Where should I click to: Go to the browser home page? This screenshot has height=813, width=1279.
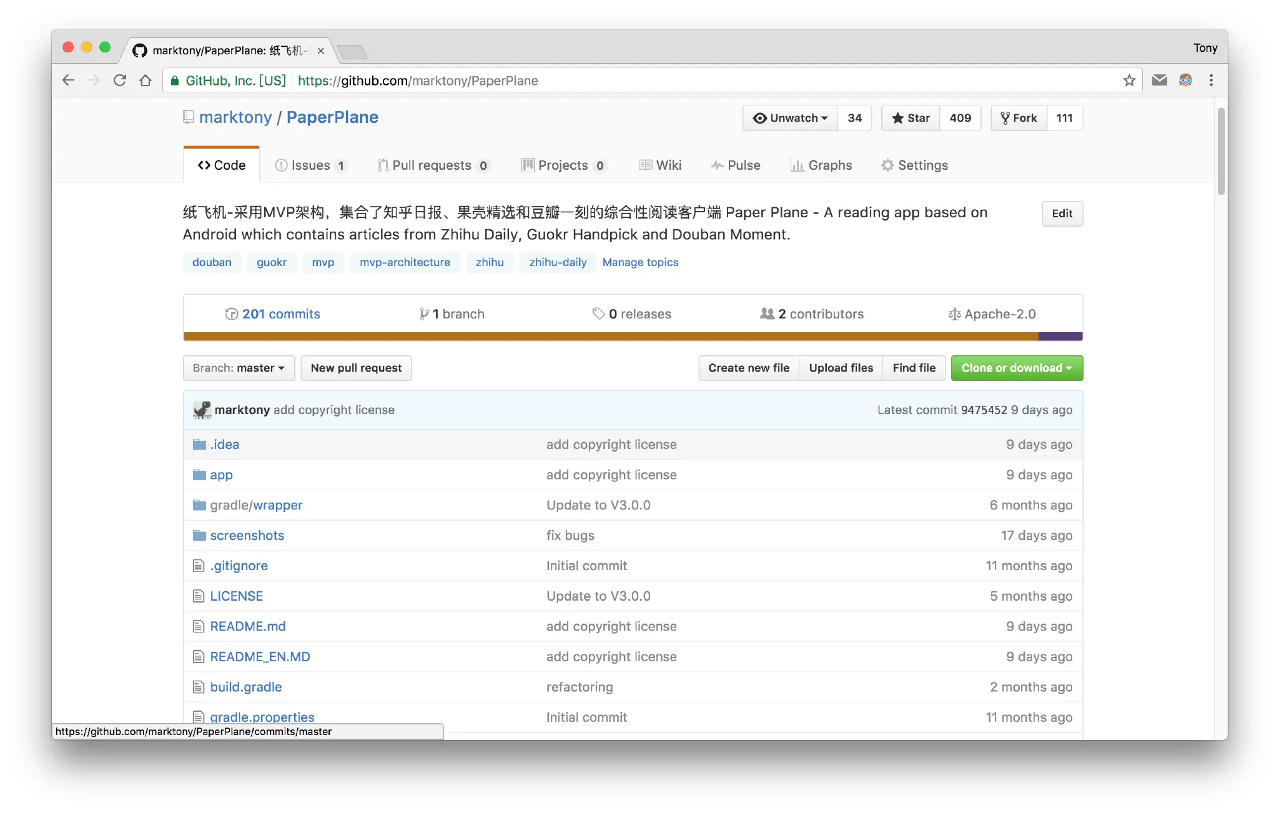[x=146, y=81]
